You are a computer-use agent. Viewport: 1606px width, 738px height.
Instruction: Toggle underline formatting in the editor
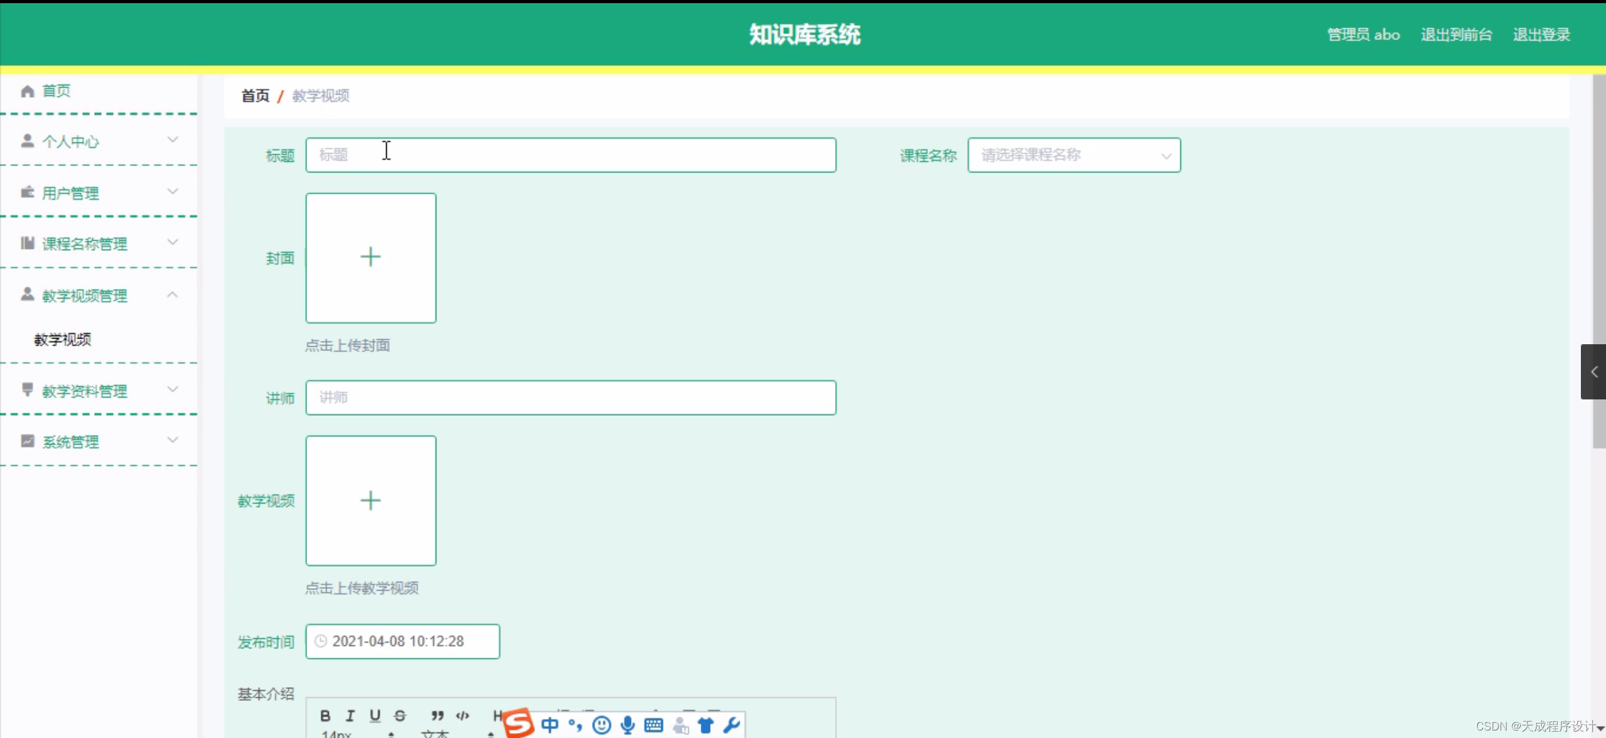pos(375,715)
